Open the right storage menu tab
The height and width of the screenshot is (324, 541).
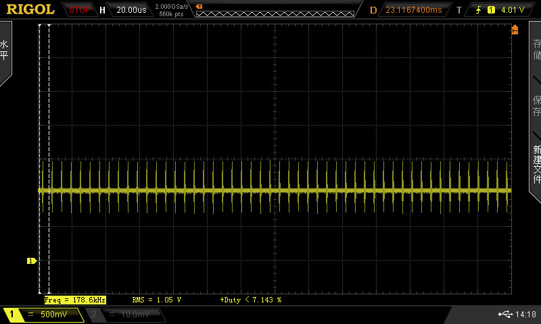[x=536, y=110]
